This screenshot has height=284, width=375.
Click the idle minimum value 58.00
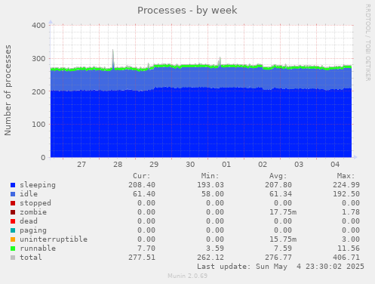click(213, 194)
